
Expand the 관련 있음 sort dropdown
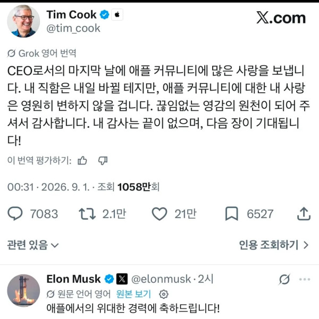[33, 245]
